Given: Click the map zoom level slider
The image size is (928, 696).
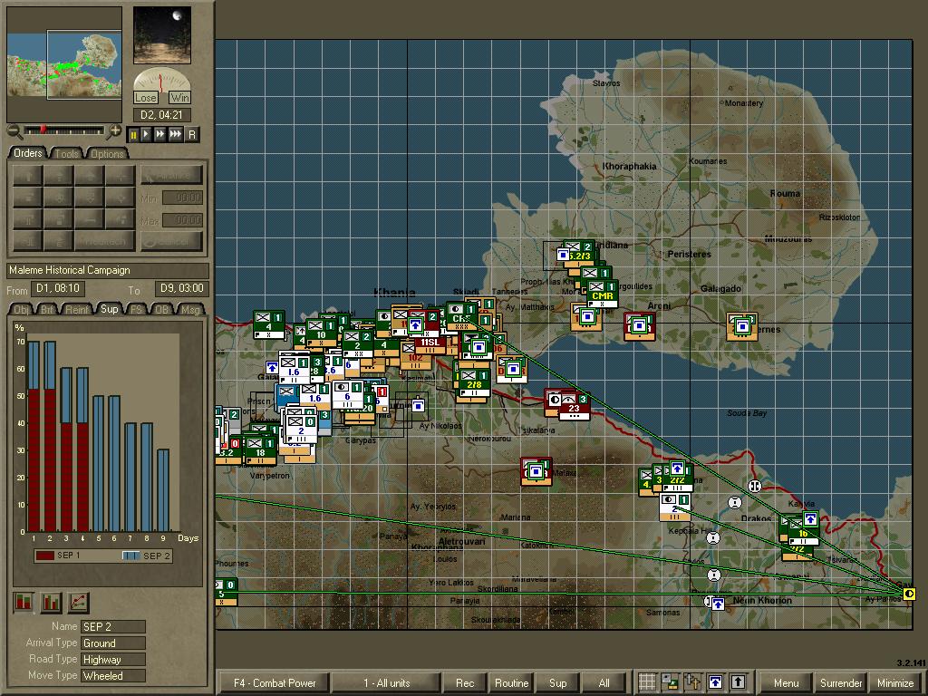Looking at the screenshot, I should (64, 130).
